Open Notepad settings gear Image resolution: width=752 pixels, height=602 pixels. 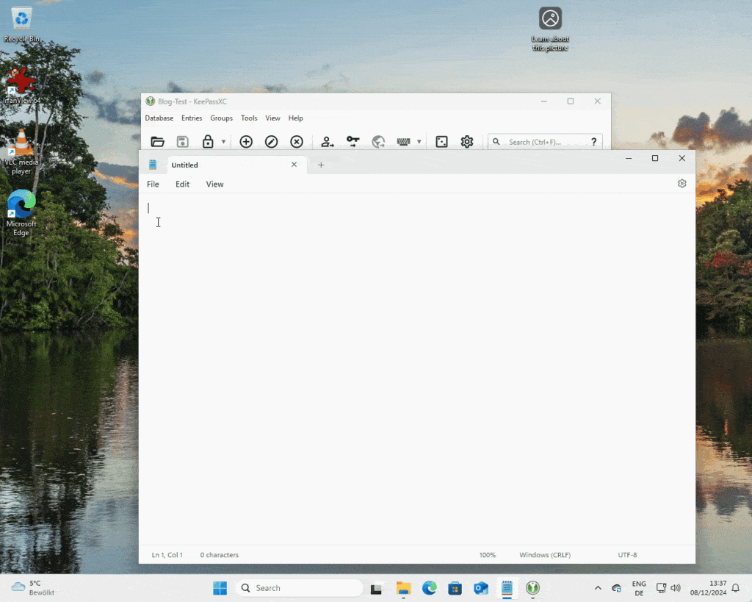click(682, 184)
